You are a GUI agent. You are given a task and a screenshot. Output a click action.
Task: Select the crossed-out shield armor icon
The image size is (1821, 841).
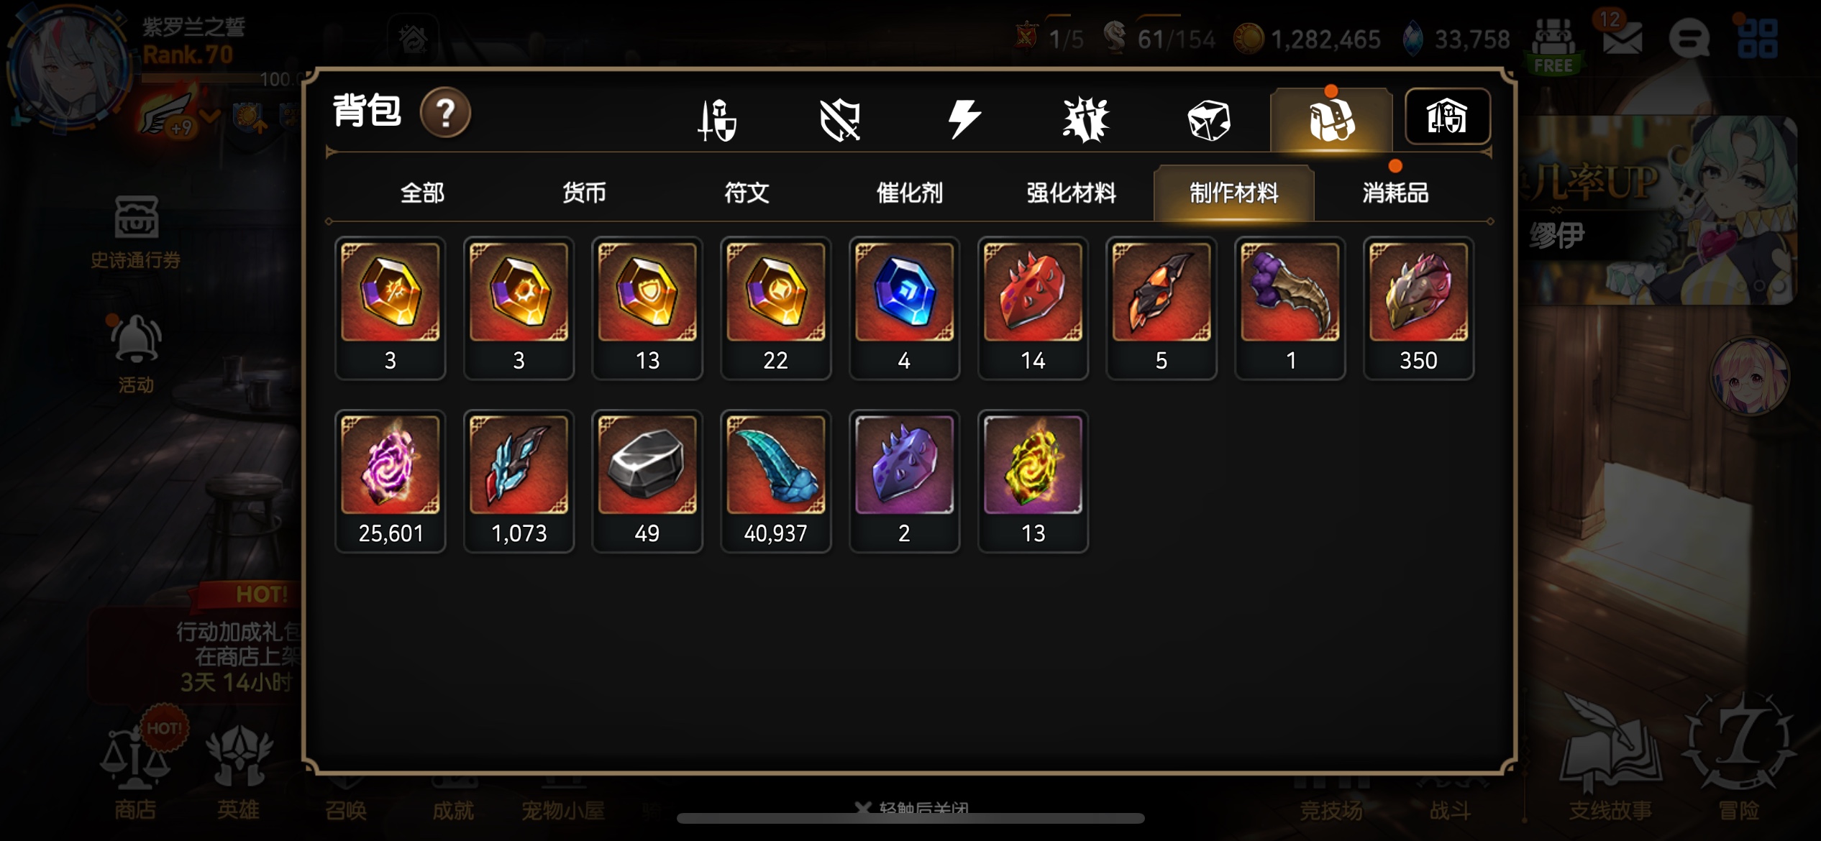point(840,119)
